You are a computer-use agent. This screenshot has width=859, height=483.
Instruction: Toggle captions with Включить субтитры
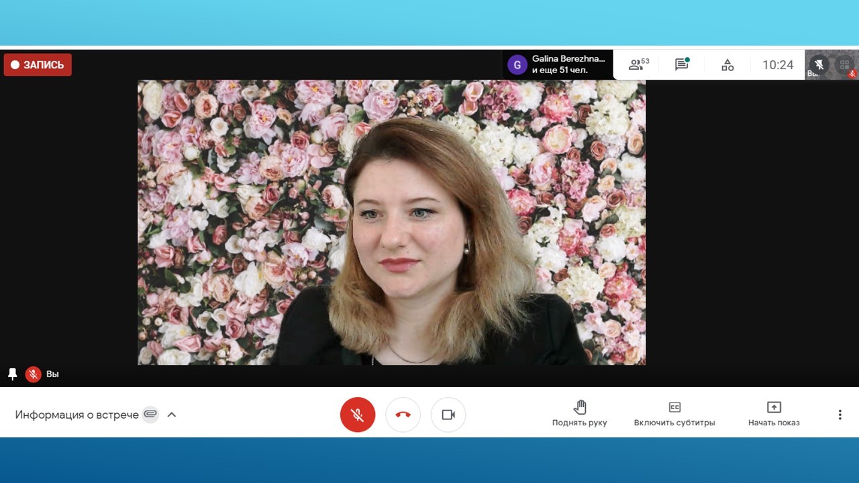(674, 415)
